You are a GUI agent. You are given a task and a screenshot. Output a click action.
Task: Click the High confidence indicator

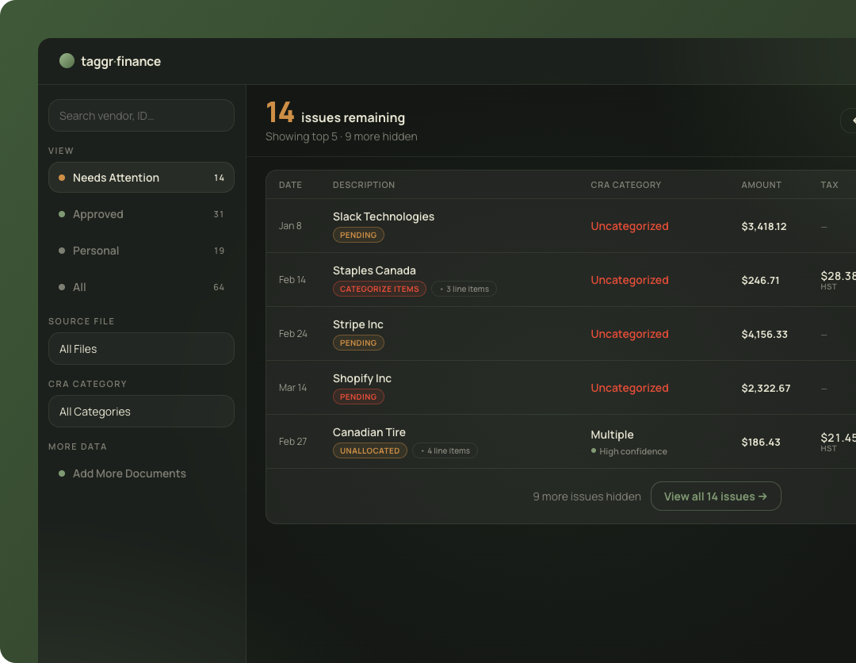[629, 451]
